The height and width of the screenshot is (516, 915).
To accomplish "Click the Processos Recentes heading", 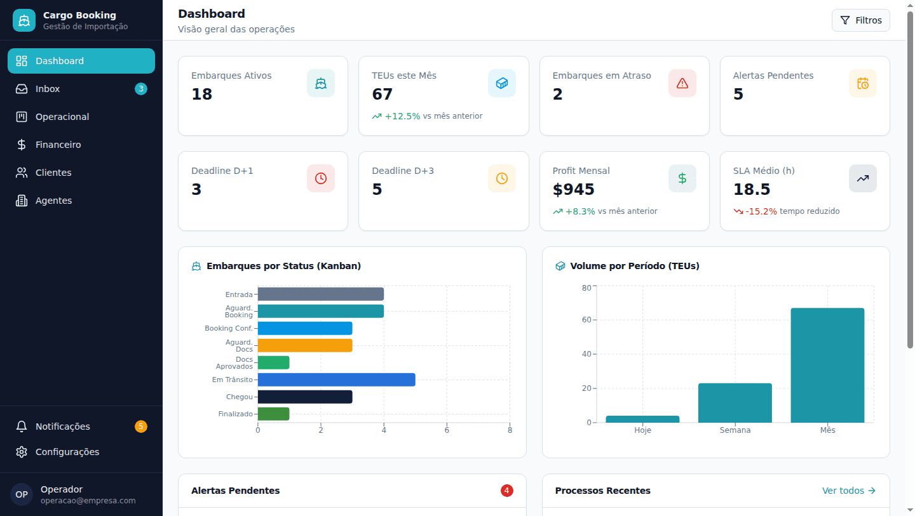I will pyautogui.click(x=603, y=491).
